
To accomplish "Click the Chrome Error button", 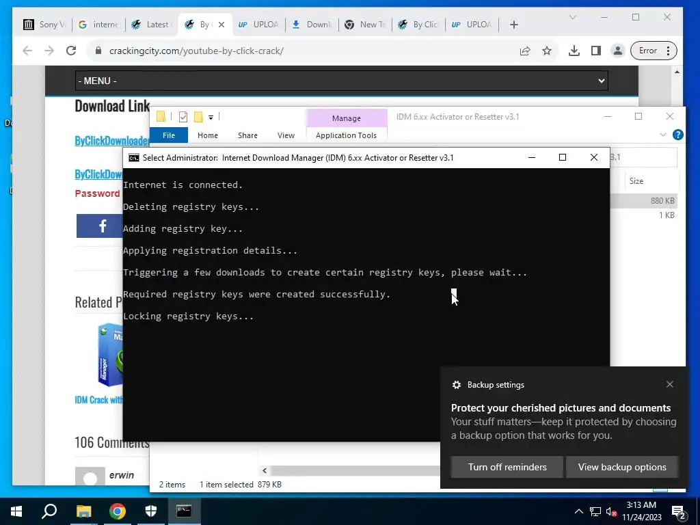I will (x=654, y=51).
